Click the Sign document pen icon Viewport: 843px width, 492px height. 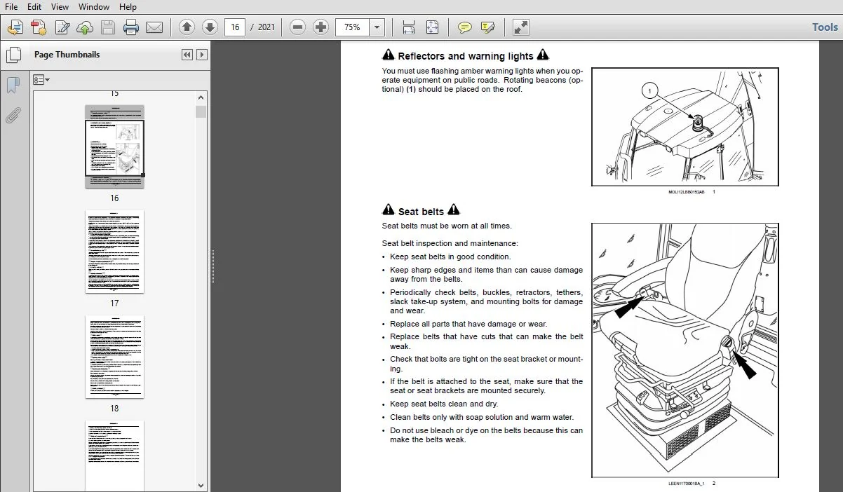point(62,27)
